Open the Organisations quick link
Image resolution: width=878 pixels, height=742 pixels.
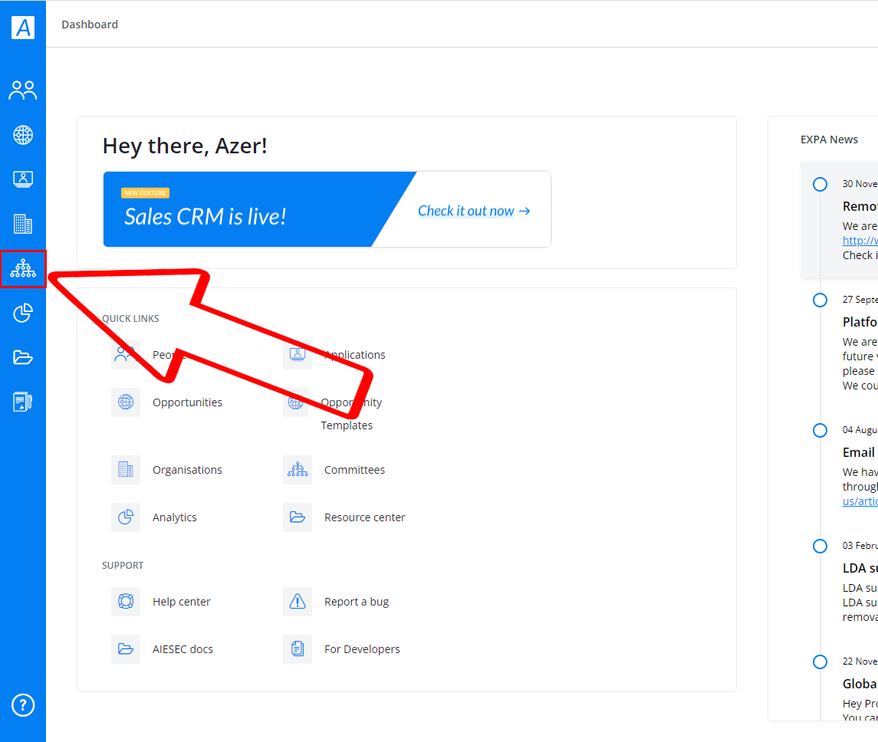[x=187, y=469]
